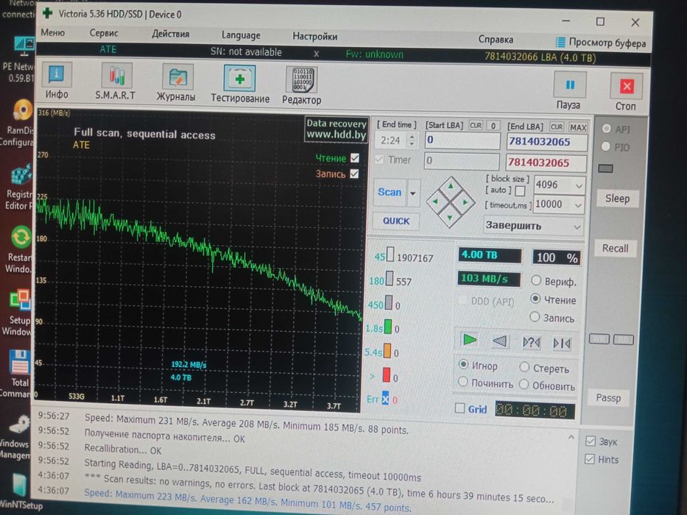Click the navigation diamond up arrow

pyautogui.click(x=451, y=186)
